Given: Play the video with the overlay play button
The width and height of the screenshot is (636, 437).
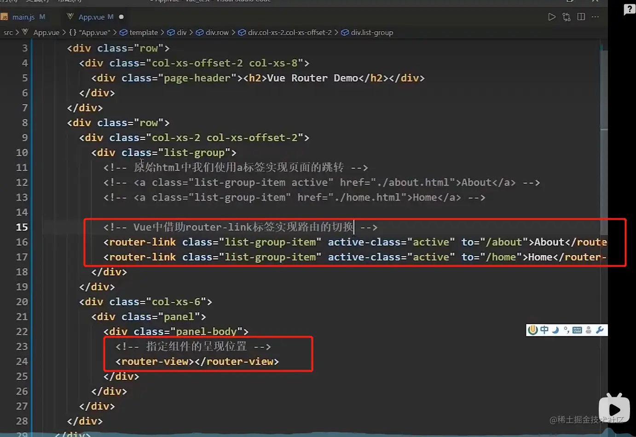Looking at the screenshot, I should point(614,409).
